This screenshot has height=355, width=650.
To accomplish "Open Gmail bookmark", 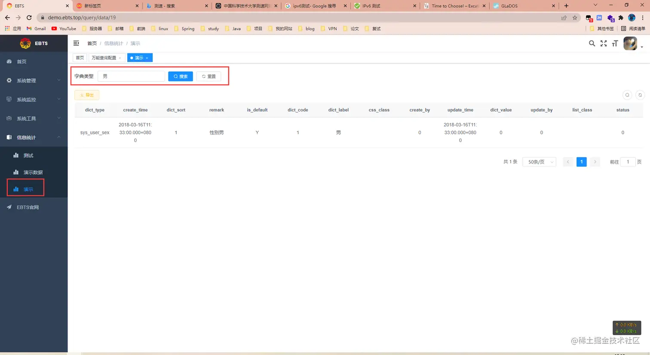I will 36,29.
